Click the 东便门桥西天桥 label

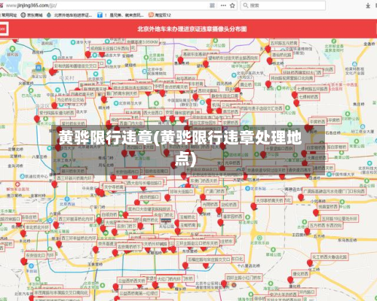(x=204, y=181)
